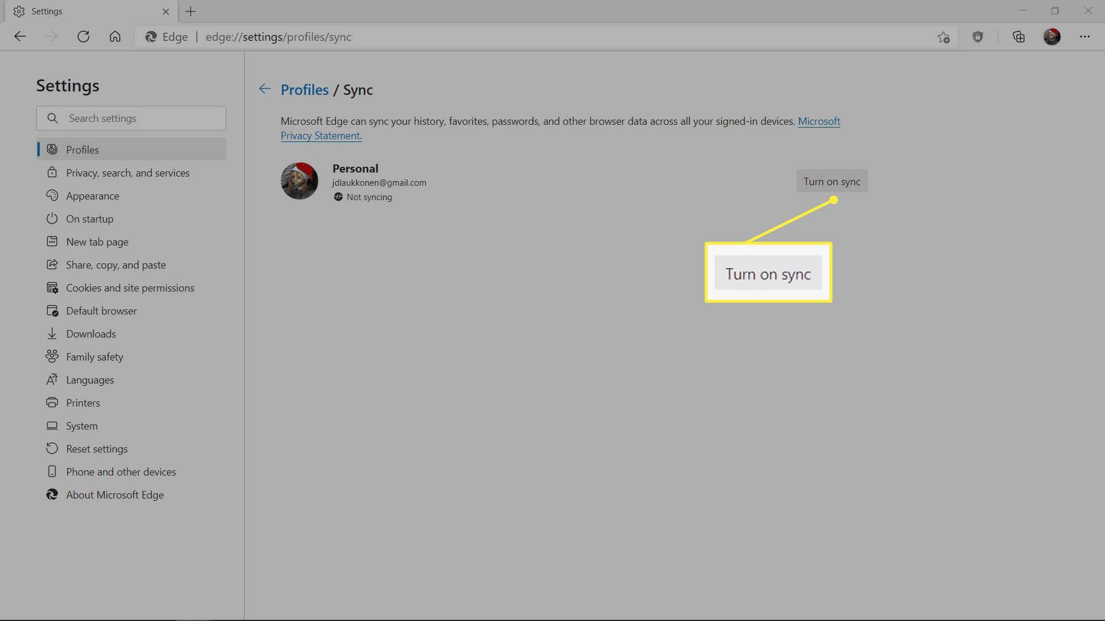Image resolution: width=1105 pixels, height=621 pixels.
Task: Click the search magnifier icon in Search settings
Action: pyautogui.click(x=52, y=118)
